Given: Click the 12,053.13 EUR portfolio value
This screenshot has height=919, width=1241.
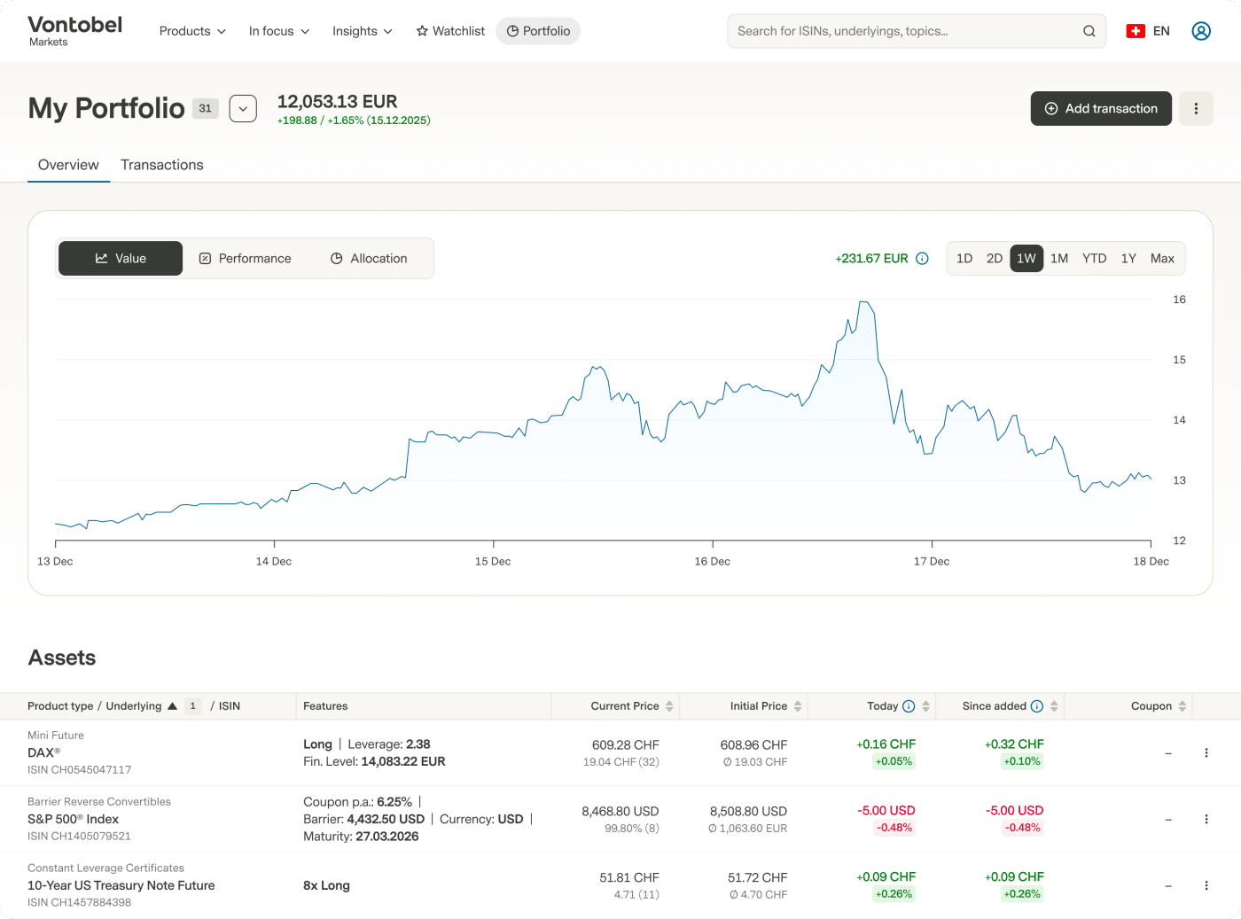Looking at the screenshot, I should 338,102.
